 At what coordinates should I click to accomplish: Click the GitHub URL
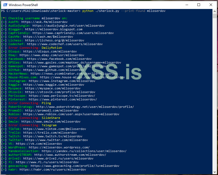click(54, 70)
